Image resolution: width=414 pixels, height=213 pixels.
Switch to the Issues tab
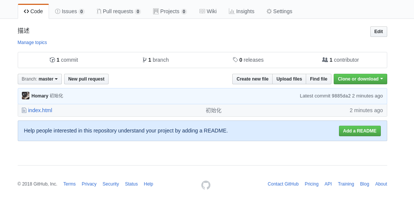pos(70,11)
